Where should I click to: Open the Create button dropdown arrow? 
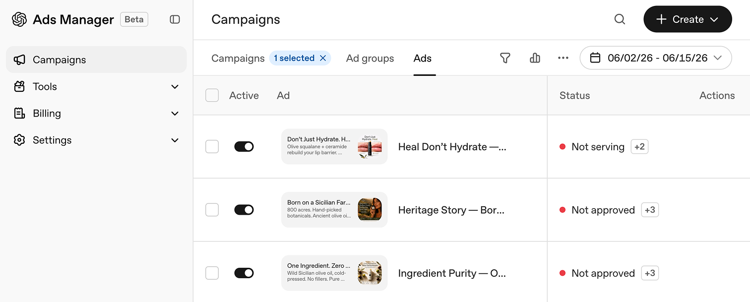click(x=714, y=20)
